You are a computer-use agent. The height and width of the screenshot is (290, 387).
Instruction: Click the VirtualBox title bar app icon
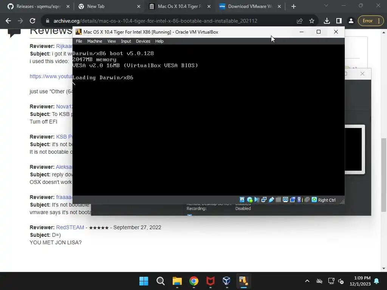click(79, 32)
